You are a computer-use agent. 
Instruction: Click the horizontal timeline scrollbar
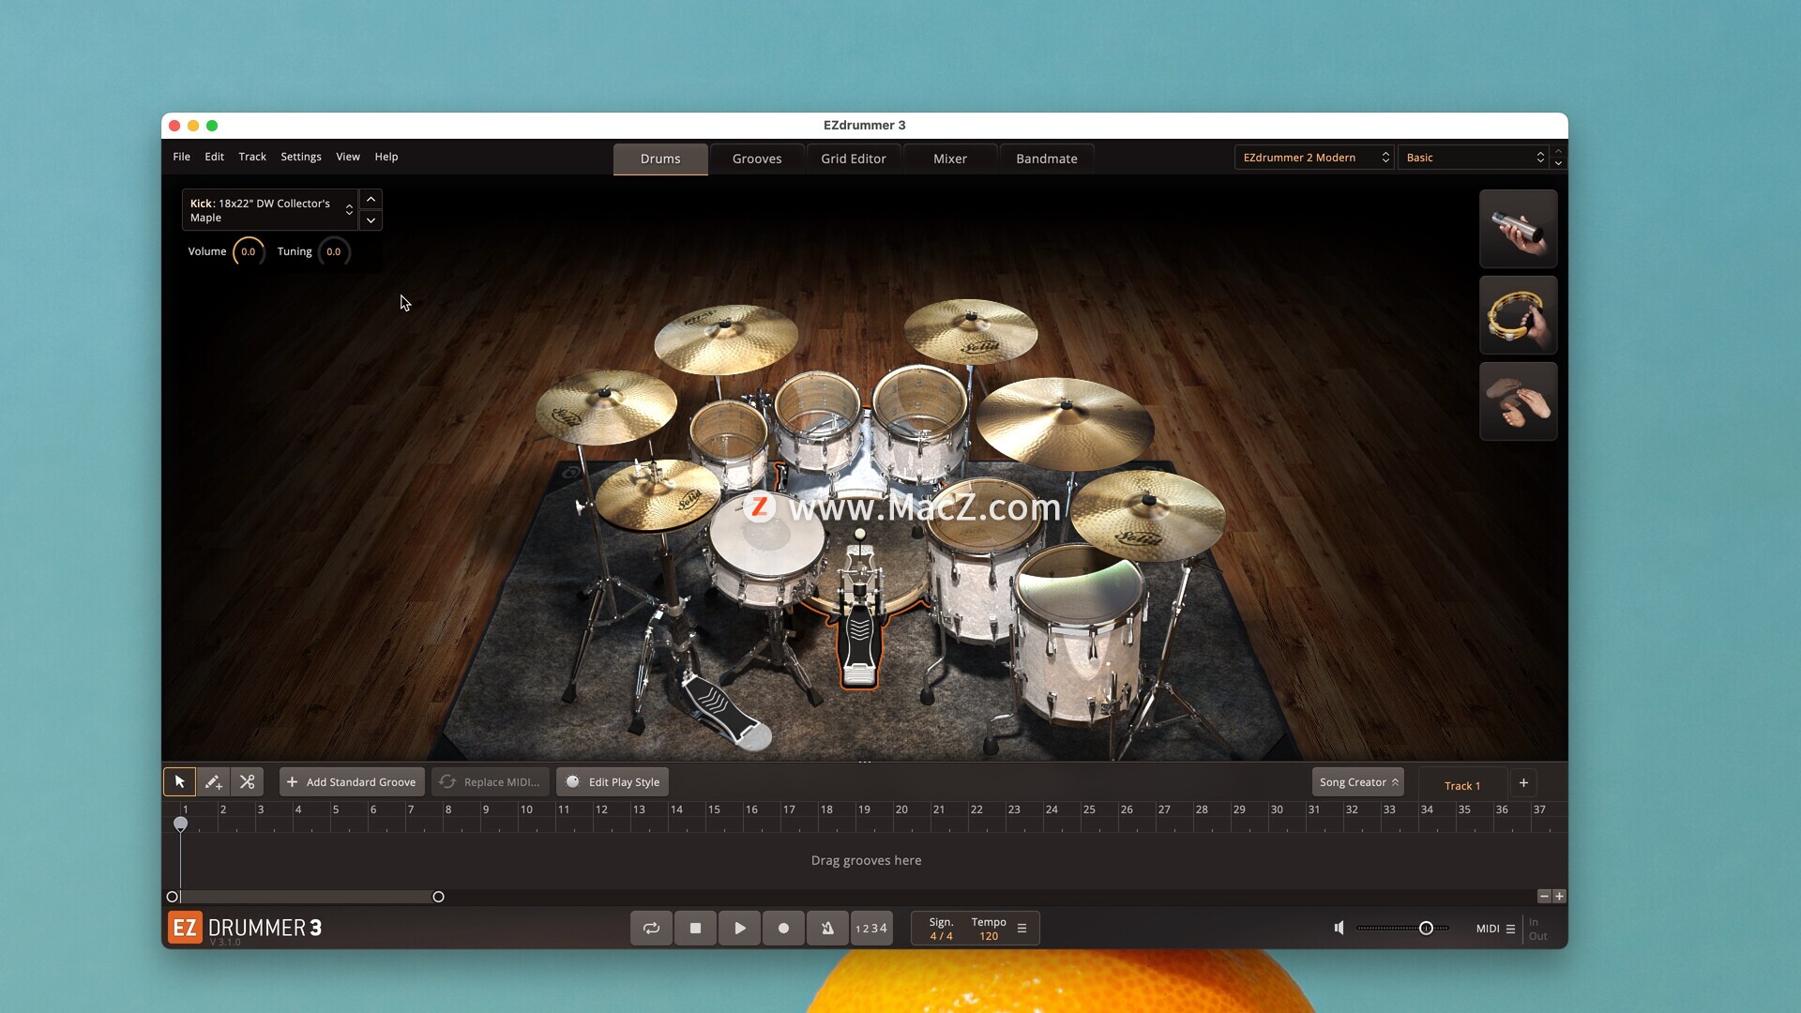(305, 897)
